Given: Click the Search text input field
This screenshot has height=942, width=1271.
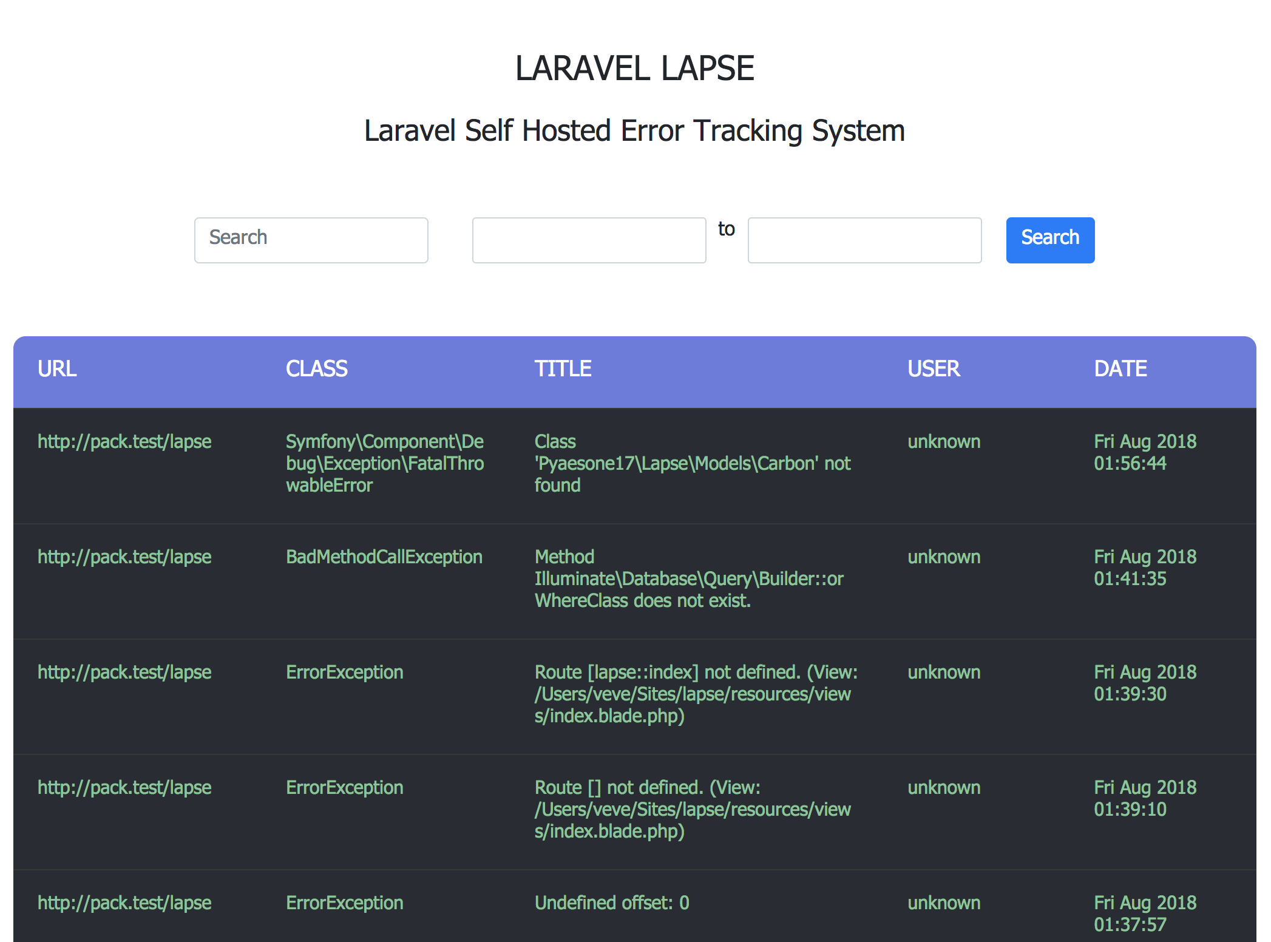Looking at the screenshot, I should point(311,240).
